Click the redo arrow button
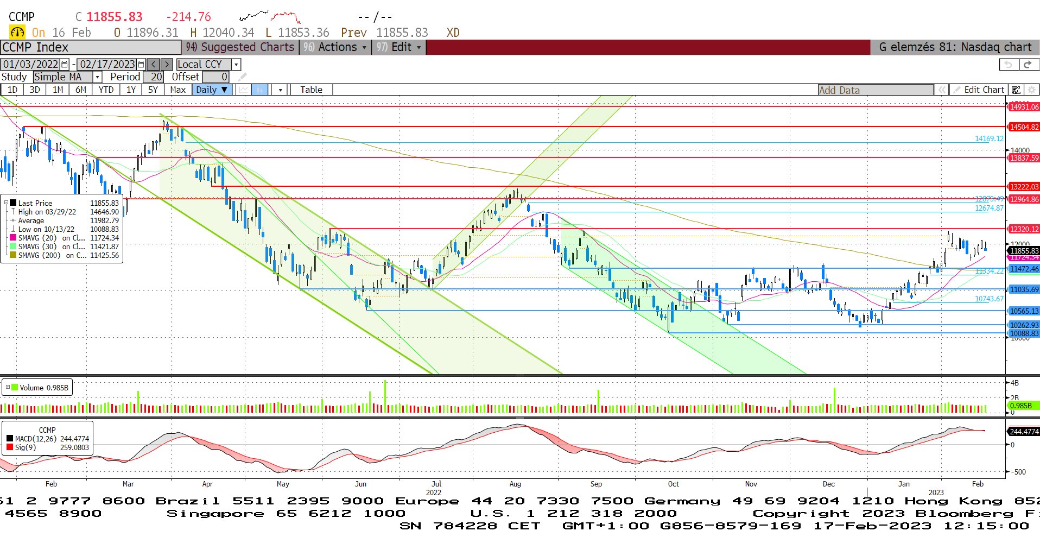 [1028, 65]
